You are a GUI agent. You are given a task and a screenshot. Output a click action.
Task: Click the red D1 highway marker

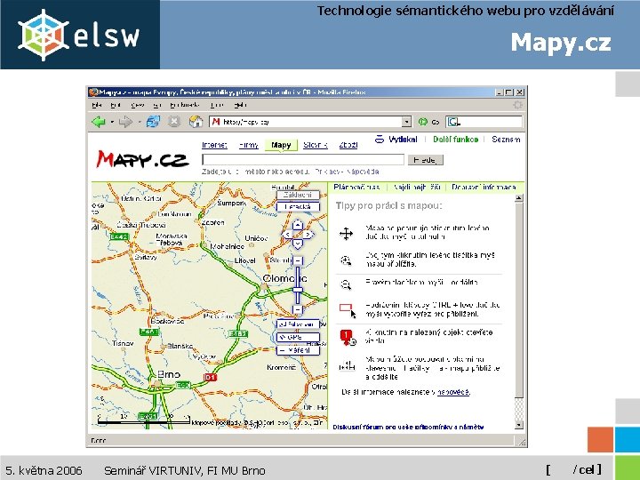point(210,377)
